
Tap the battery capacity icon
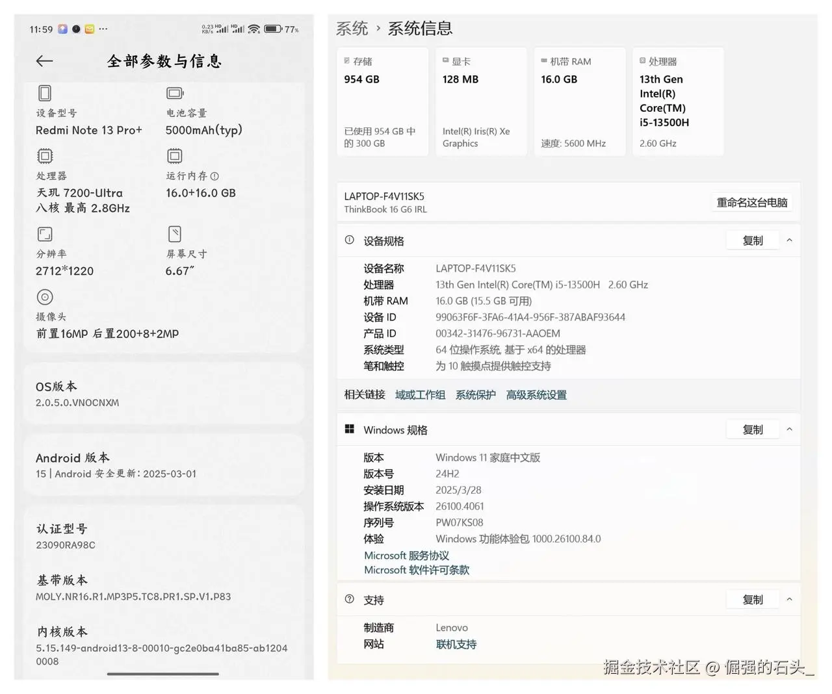click(x=175, y=93)
